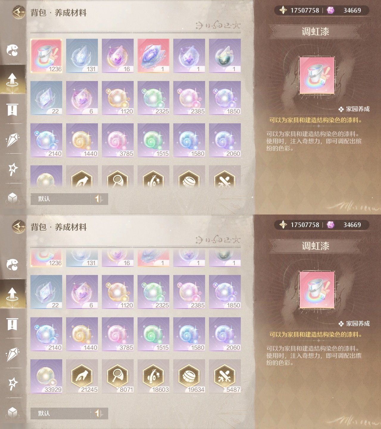The width and height of the screenshot is (381, 429).
Task: Tap gold sparkle currency 17507758 in upper view
Action: click(299, 10)
